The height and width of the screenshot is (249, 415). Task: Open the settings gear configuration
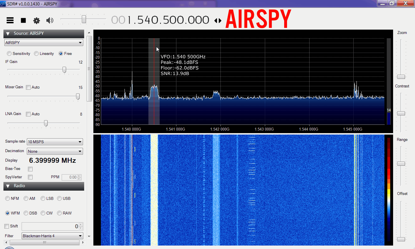tap(37, 20)
